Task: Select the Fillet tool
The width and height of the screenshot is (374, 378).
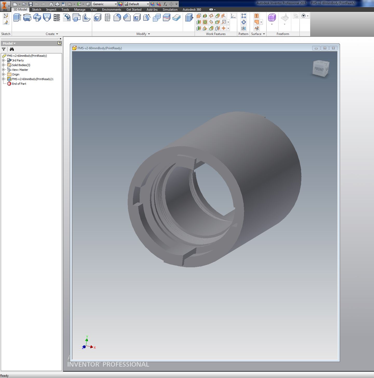Action: pos(117,18)
